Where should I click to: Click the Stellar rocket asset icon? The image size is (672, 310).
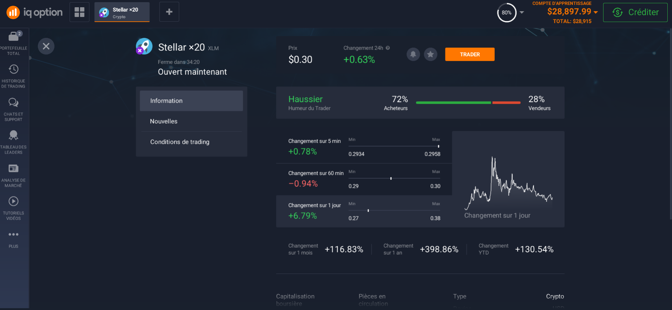tap(144, 46)
